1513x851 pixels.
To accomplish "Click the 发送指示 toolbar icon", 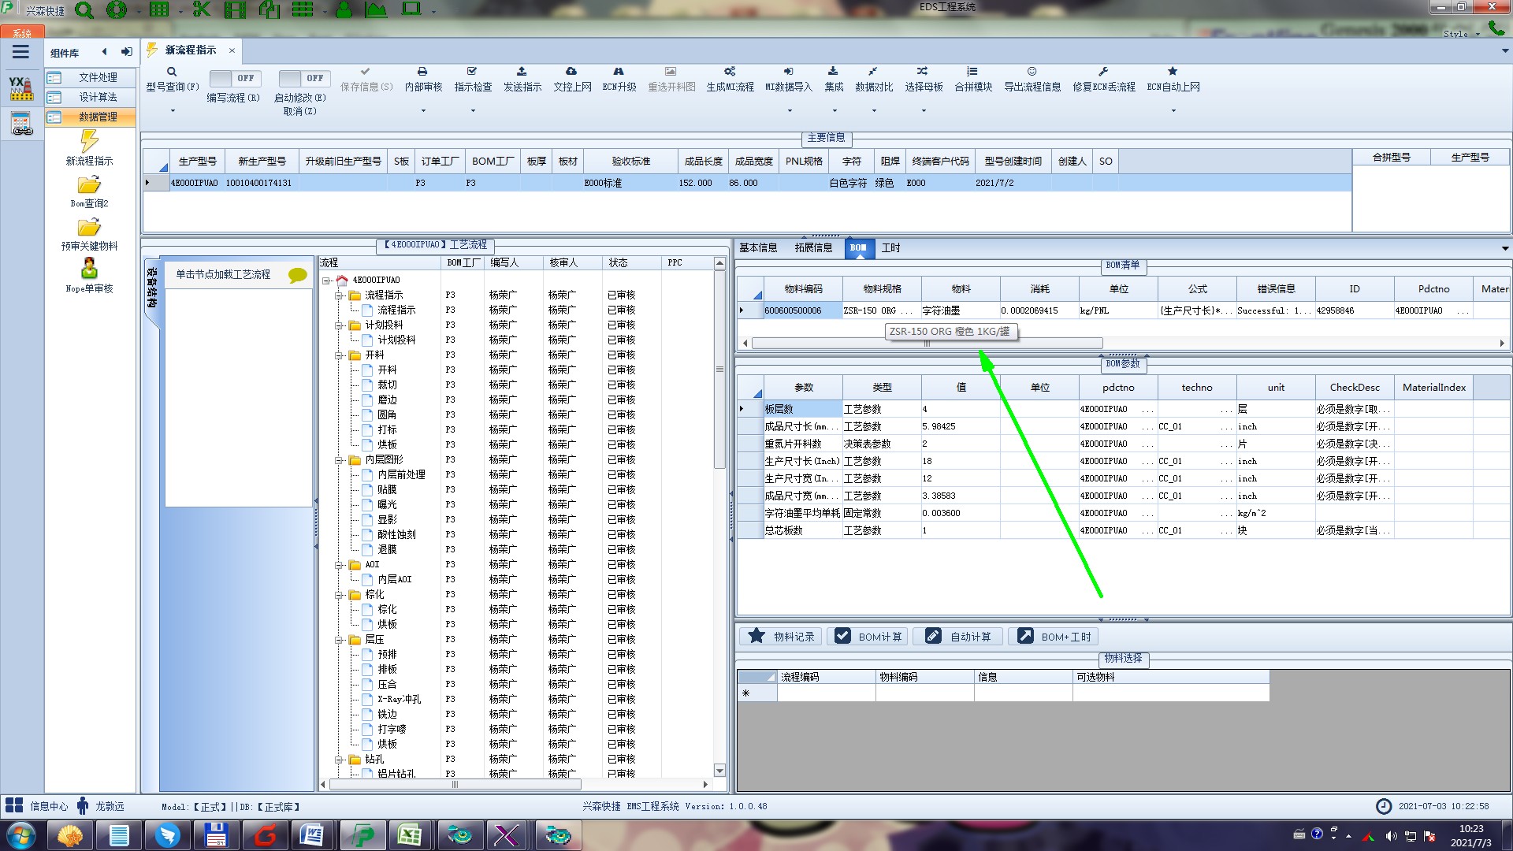I will [x=522, y=72].
